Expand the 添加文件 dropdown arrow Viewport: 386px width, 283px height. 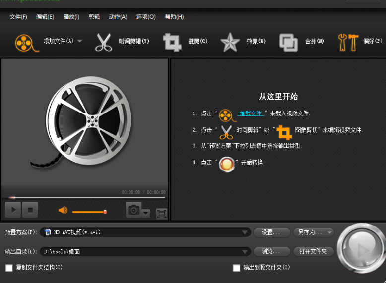80,41
